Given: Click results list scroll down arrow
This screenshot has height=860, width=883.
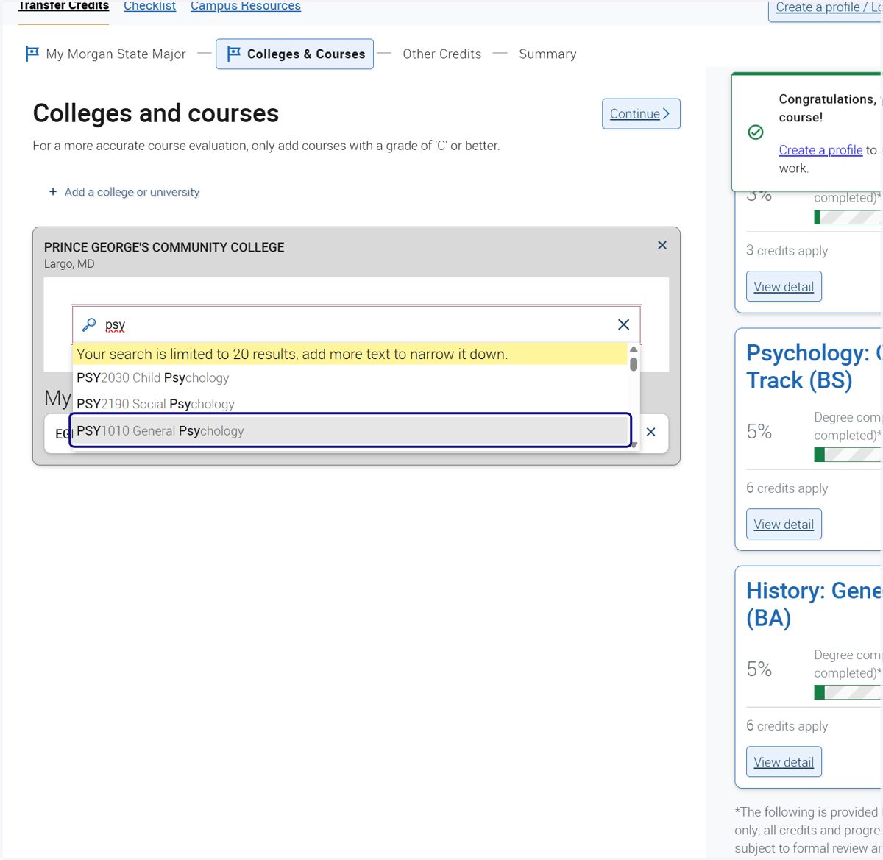Looking at the screenshot, I should pos(634,444).
